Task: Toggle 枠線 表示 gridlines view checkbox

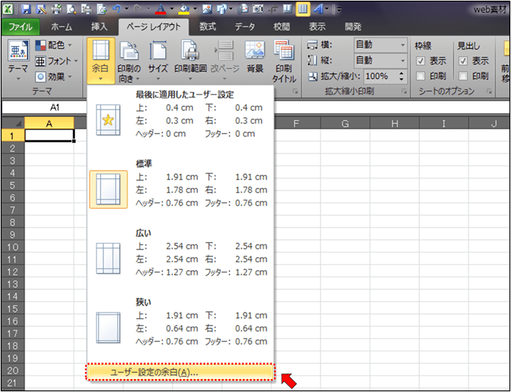Action: [x=420, y=61]
